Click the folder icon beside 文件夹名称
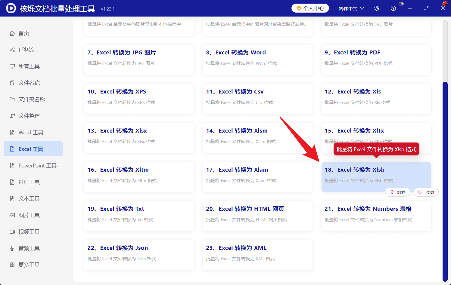The width and height of the screenshot is (451, 285). pos(12,100)
